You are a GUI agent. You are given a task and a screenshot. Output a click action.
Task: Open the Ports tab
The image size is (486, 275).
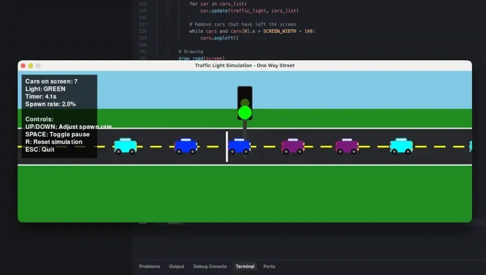[x=269, y=266]
